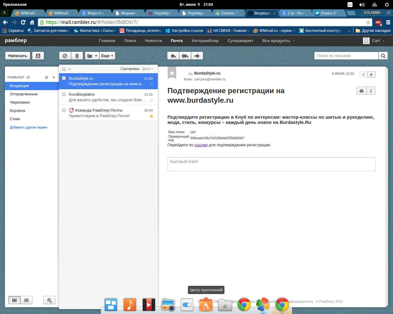This screenshot has width=393, height=314.
Task: Reply to the message with the single arrow
Action: click(173, 56)
